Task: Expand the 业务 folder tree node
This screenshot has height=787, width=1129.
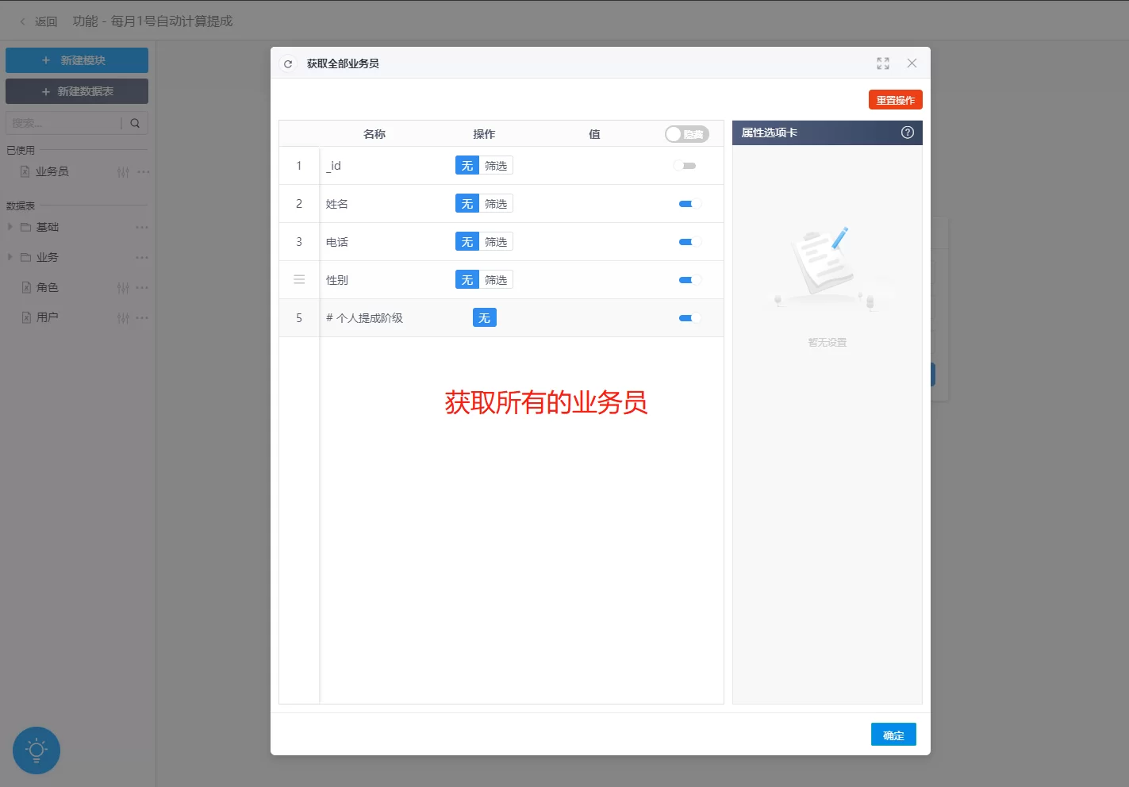Action: tap(10, 257)
